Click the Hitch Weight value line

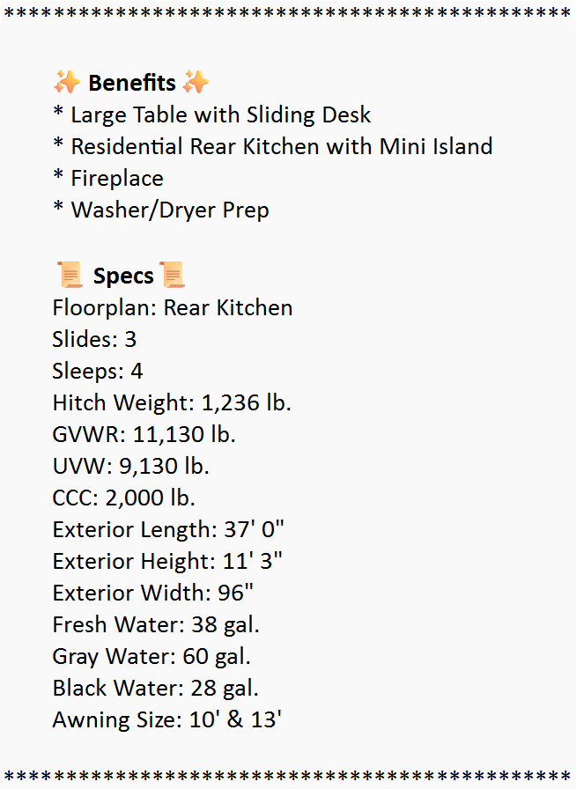pos(172,402)
